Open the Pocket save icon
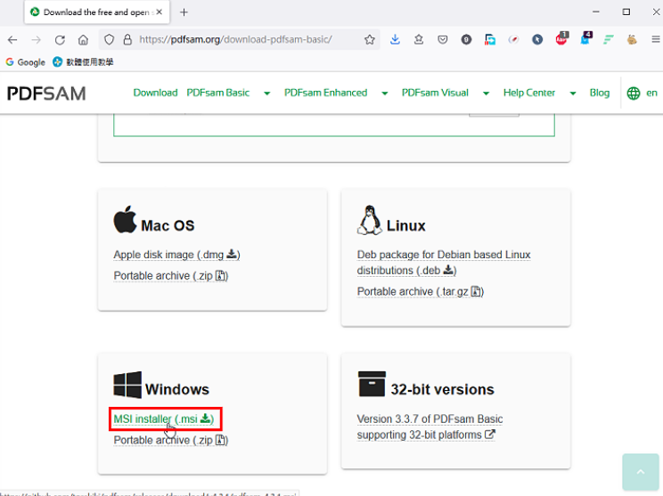 [442, 40]
